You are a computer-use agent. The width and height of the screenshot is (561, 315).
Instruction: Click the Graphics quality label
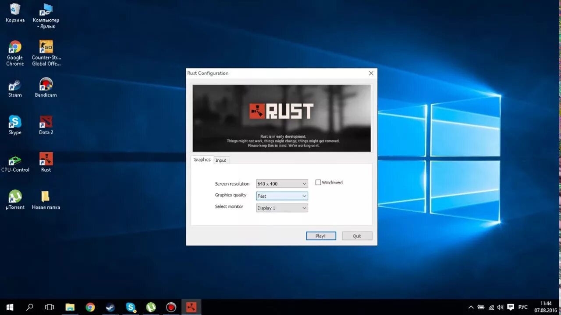coord(231,195)
